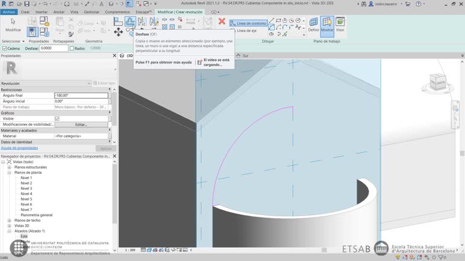Switch to the Gestionar ribbon tab
Screen dimensions: 465x261
point(91,11)
